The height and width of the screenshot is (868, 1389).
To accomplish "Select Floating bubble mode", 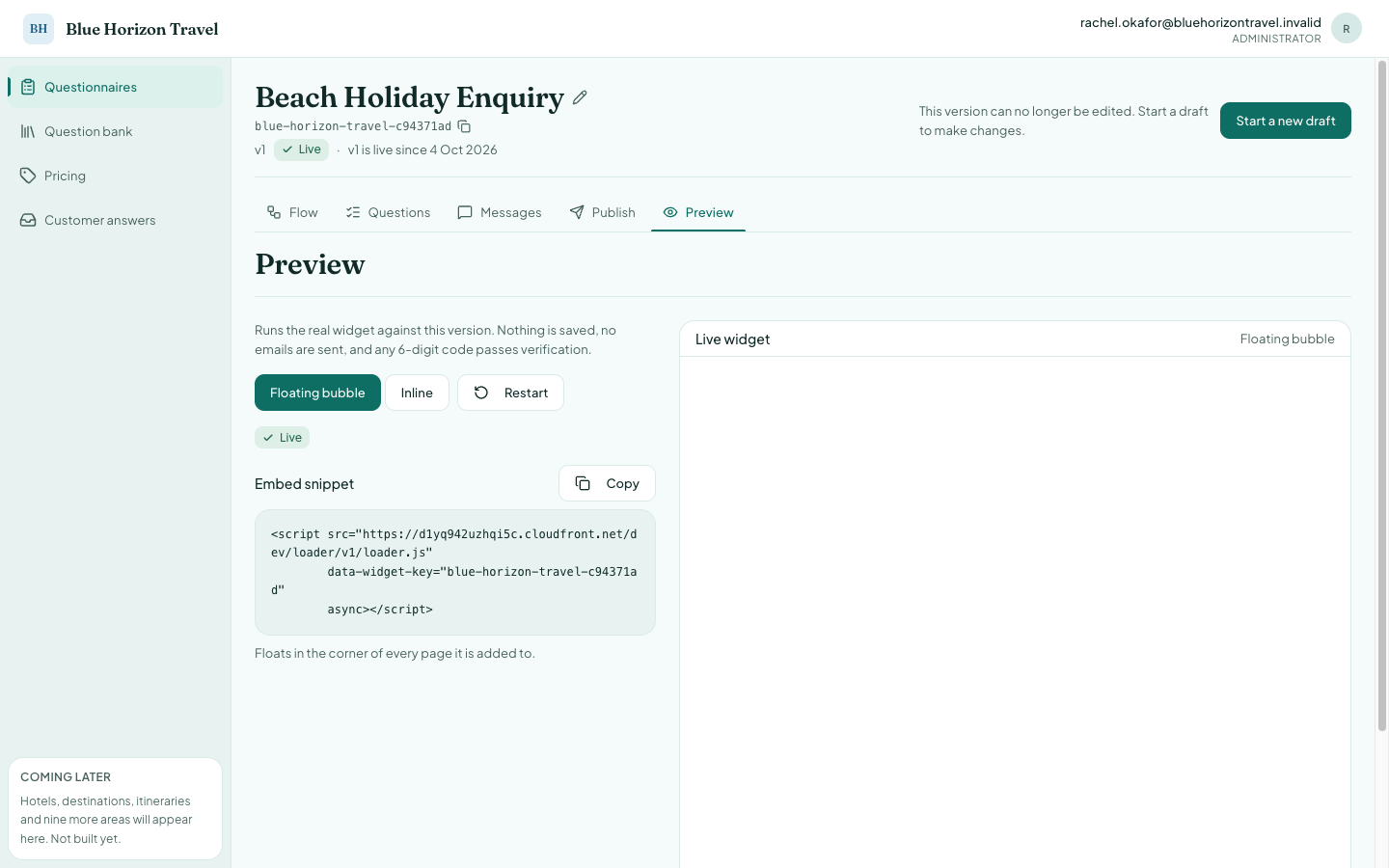I will tap(317, 393).
